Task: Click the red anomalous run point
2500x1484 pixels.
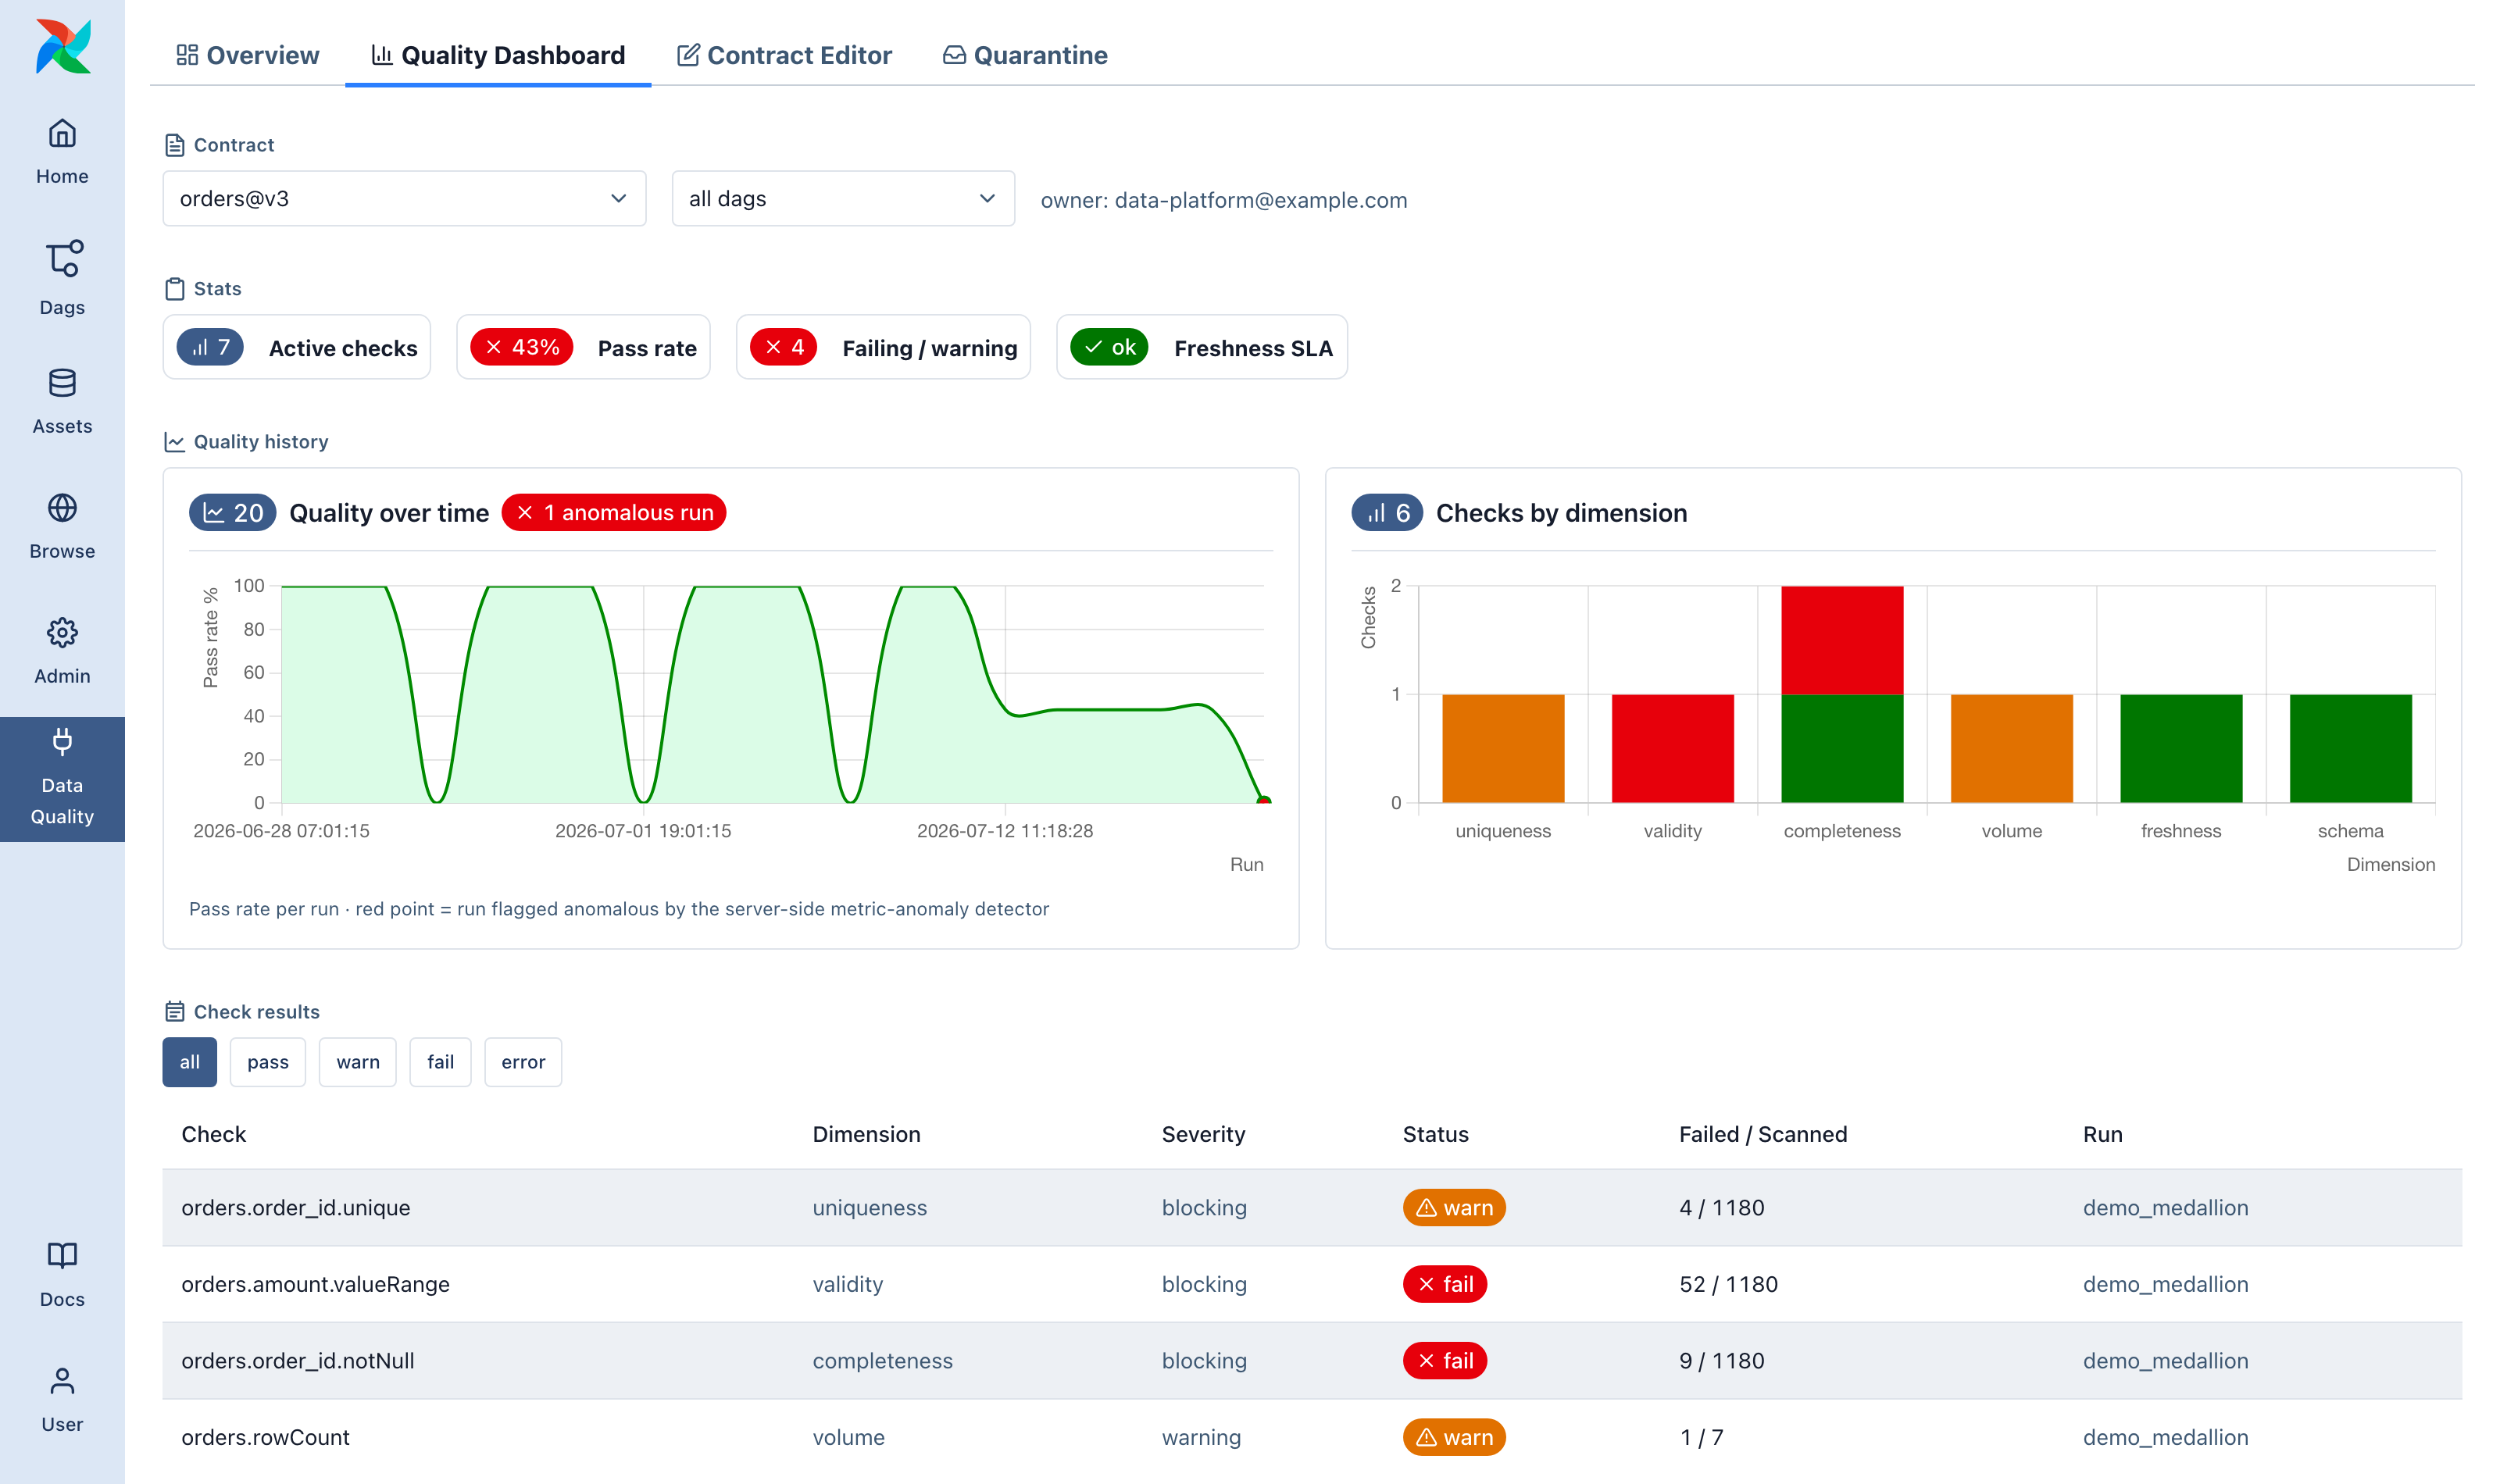Action: coord(1264,800)
